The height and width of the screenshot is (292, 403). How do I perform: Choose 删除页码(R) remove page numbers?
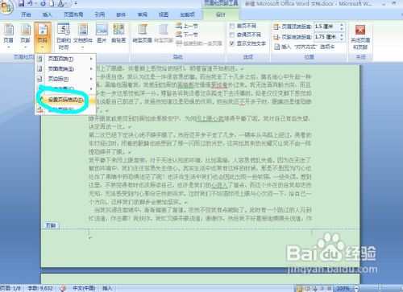[x=65, y=109]
